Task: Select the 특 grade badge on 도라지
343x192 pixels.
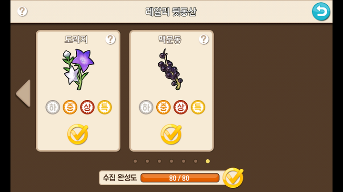Action: [104, 107]
